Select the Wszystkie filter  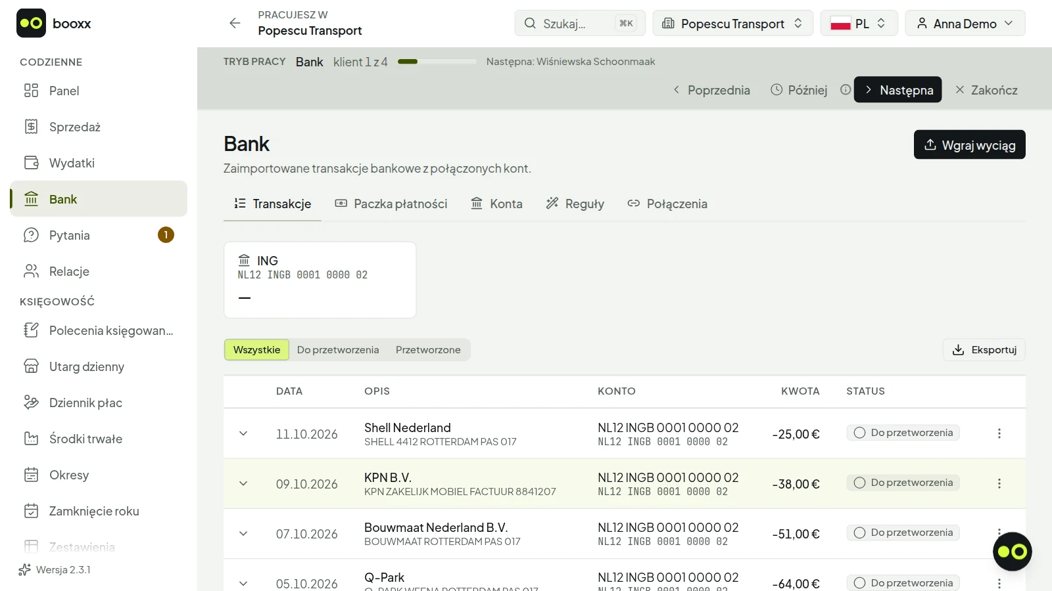coord(256,349)
